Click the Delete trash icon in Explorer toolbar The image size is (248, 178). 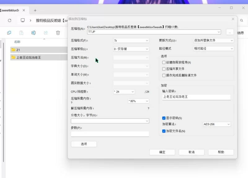click(x=58, y=33)
